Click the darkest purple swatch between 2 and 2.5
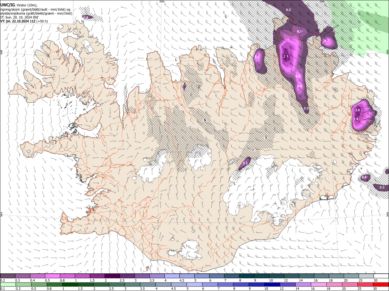The image size is (389, 291). point(112,276)
